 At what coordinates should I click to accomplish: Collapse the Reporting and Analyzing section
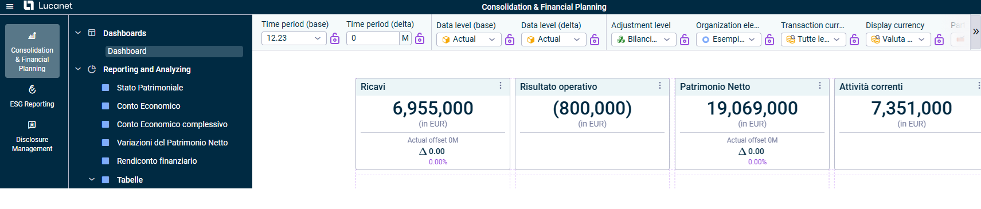tap(78, 69)
